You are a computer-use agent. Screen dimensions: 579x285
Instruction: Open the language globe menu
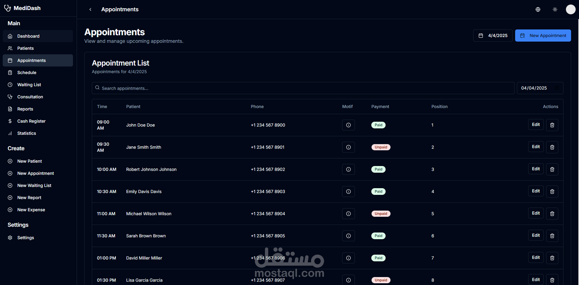538,9
